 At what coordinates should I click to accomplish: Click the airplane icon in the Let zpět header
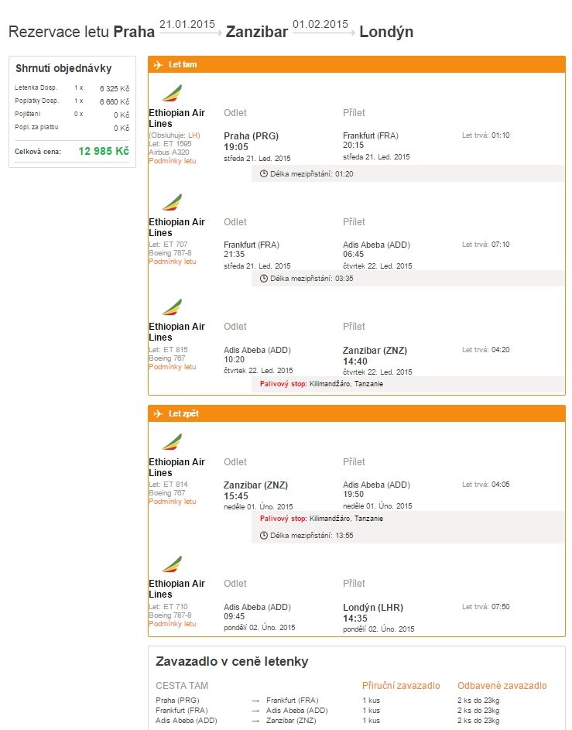tap(158, 414)
